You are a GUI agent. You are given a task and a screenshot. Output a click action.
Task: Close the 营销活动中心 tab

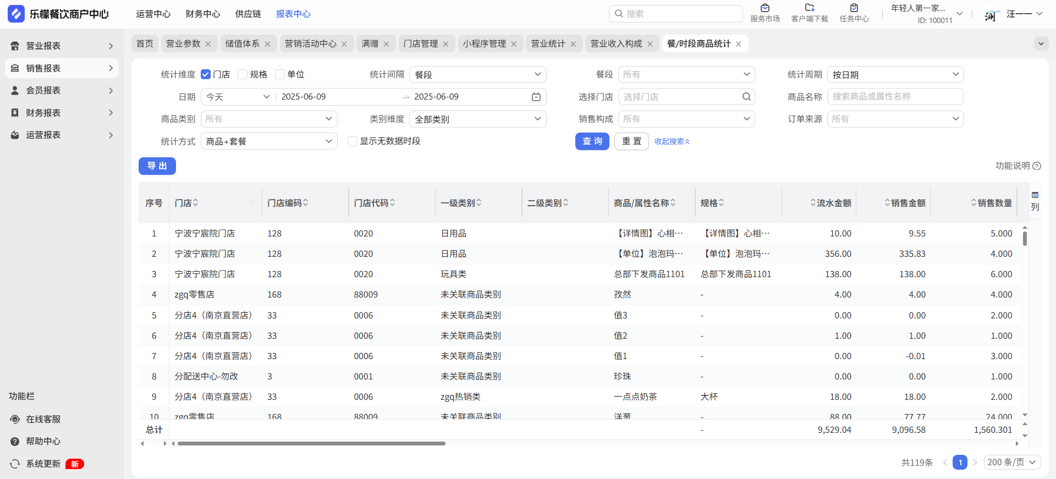click(x=344, y=44)
